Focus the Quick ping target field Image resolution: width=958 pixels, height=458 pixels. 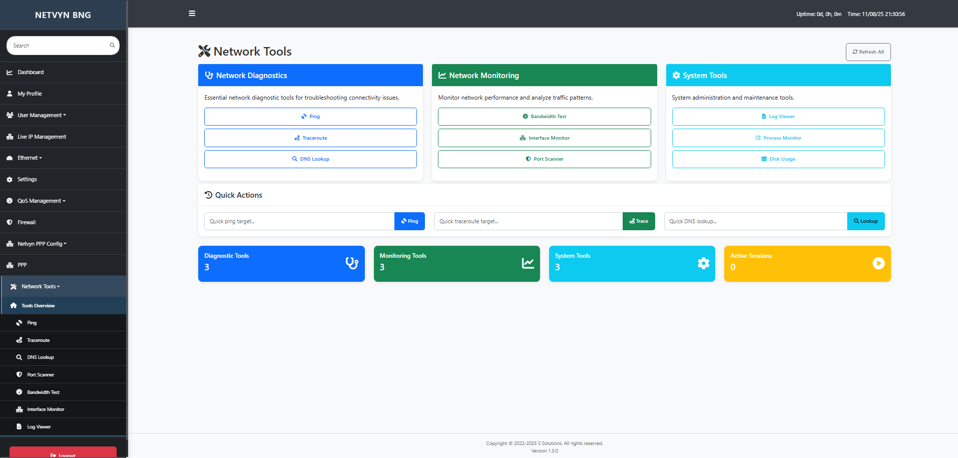click(299, 221)
